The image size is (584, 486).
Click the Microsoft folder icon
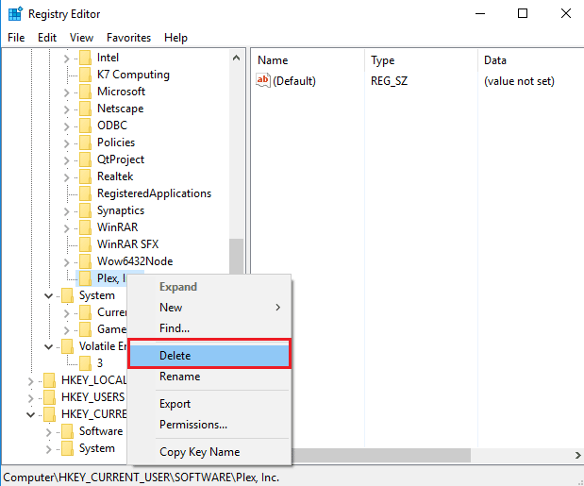[x=85, y=92]
